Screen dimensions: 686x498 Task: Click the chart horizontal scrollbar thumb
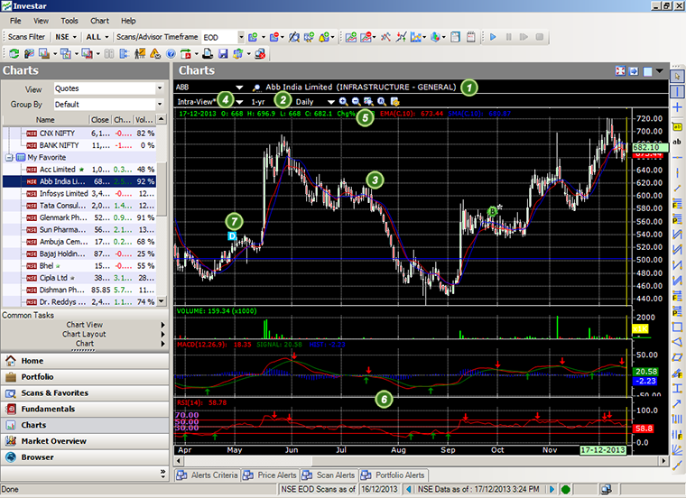point(247,461)
